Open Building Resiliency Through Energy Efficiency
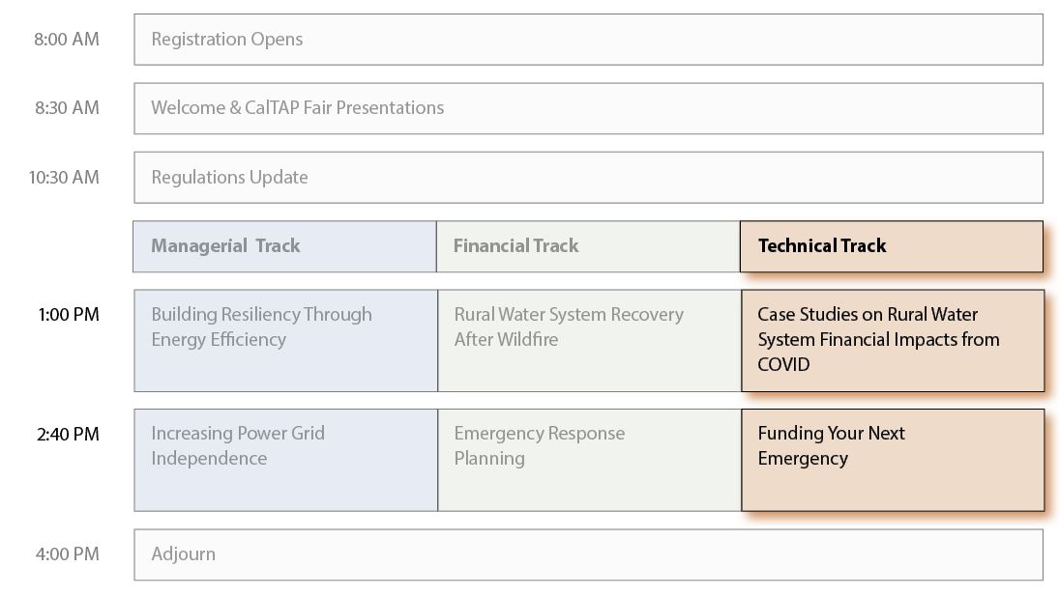 click(x=285, y=340)
